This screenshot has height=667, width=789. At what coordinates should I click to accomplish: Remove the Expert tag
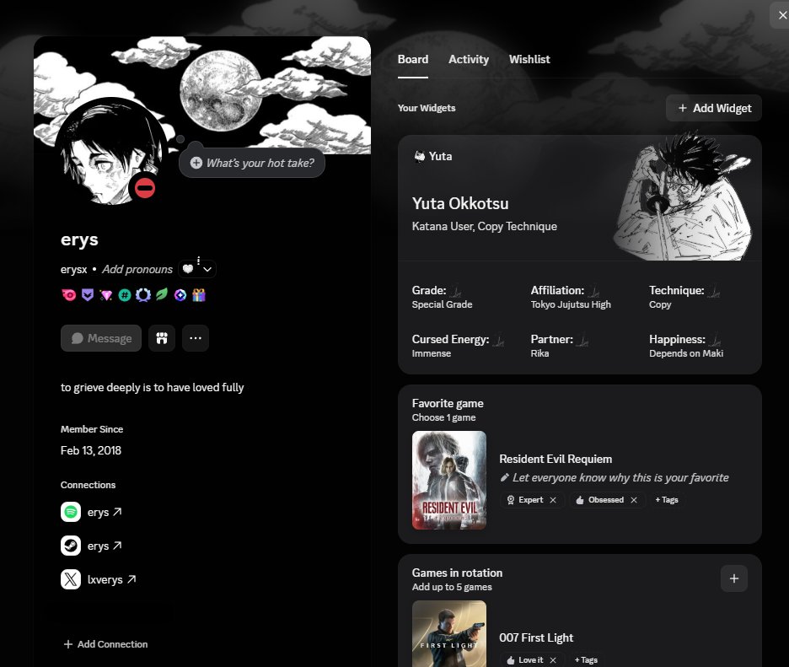click(x=553, y=500)
